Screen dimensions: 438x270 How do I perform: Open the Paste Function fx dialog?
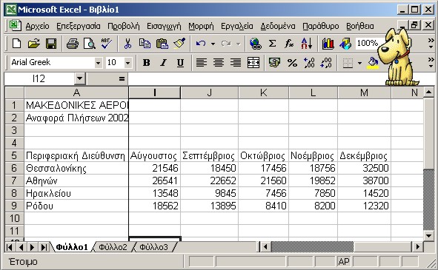click(x=289, y=44)
